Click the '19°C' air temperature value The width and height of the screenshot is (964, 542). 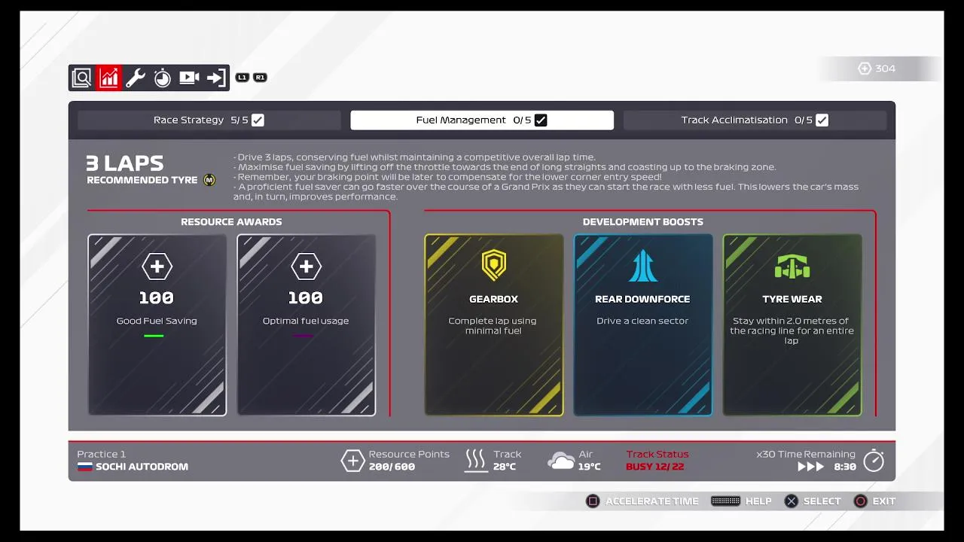click(590, 467)
